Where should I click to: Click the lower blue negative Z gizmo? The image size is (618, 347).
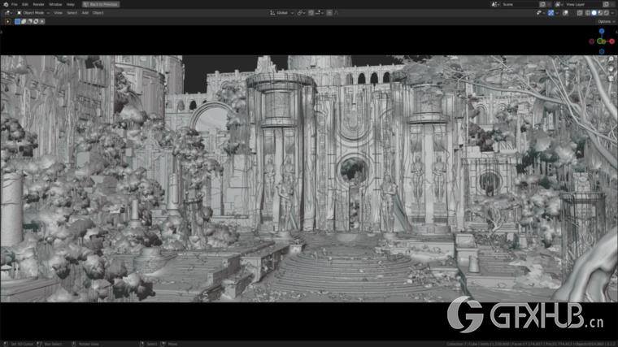pos(602,51)
